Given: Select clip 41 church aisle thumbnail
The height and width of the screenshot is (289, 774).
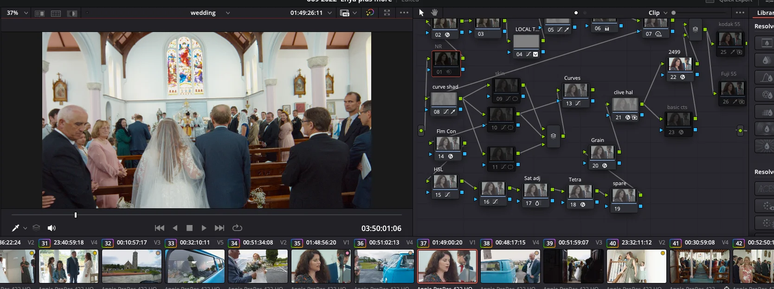Looking at the screenshot, I should tap(700, 266).
